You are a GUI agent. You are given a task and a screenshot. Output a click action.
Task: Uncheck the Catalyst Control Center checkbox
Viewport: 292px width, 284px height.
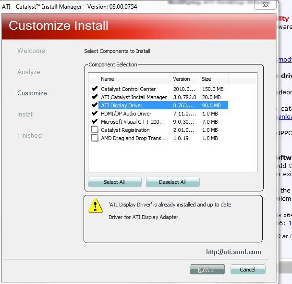[x=95, y=89]
